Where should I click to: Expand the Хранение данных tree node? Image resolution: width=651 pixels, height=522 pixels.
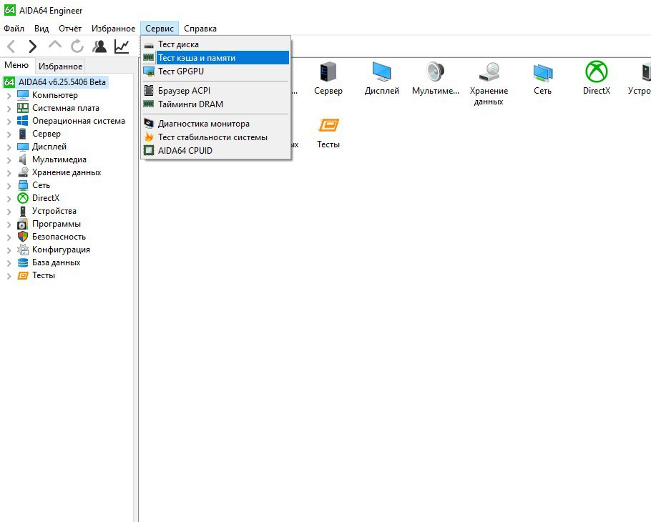pyautogui.click(x=9, y=172)
